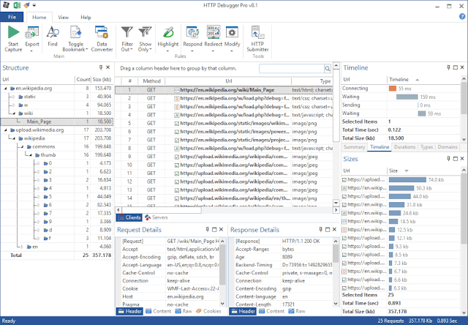Viewport: 468px width, 325px height.
Task: Expand the en folder node
Action: pyautogui.click(x=22, y=247)
